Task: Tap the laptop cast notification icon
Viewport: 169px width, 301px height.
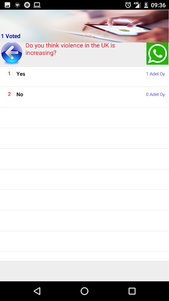Action: 37,5
